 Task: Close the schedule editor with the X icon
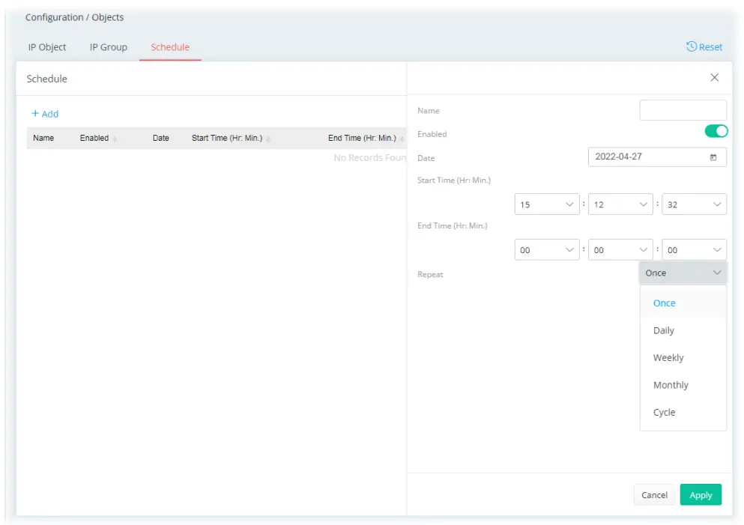click(714, 77)
